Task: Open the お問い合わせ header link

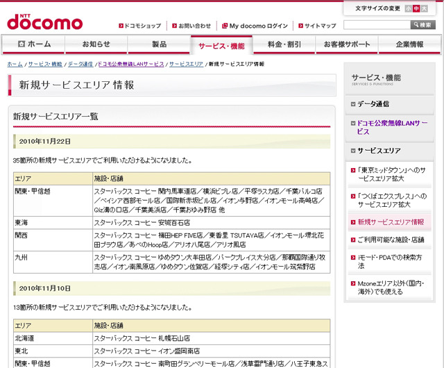Action: tap(194, 26)
